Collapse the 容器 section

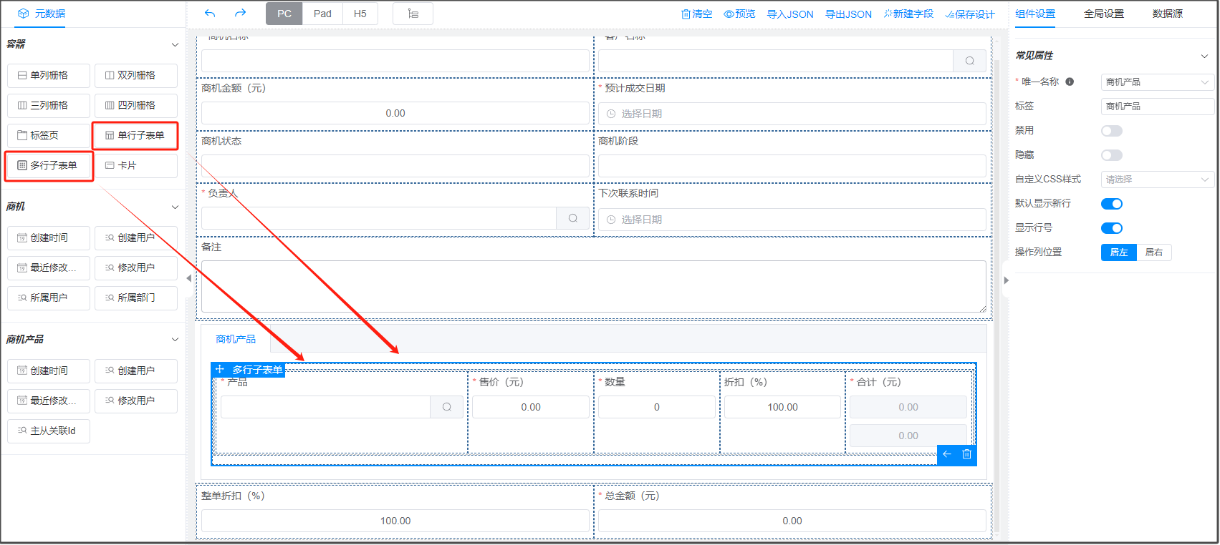coord(175,45)
